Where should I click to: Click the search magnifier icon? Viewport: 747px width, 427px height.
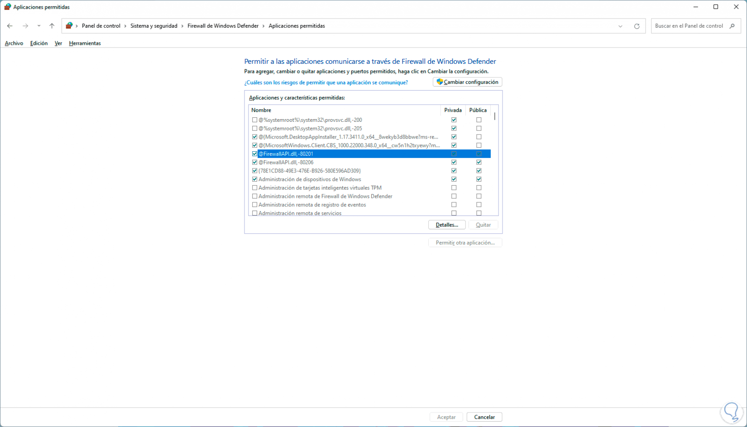(732, 26)
